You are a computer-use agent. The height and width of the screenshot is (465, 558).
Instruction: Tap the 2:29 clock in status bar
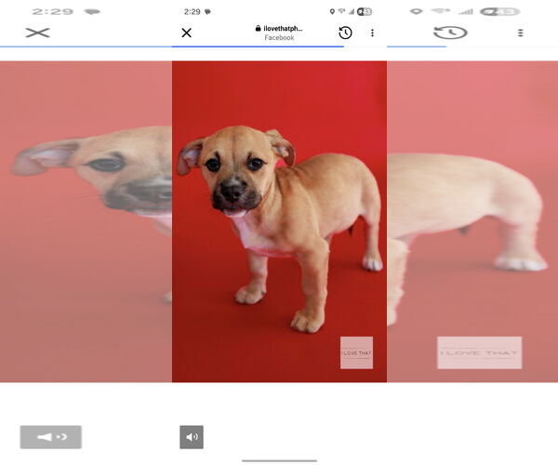[193, 12]
